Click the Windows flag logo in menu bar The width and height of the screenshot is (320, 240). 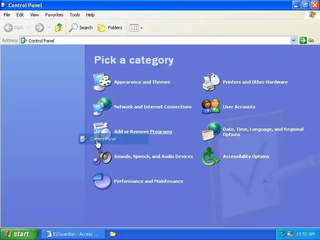point(312,15)
